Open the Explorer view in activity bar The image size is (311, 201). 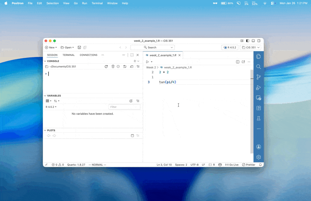point(259,56)
